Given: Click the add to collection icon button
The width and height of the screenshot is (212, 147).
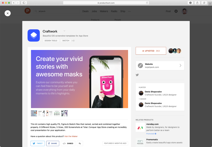Looking at the screenshot, I should point(80,144).
